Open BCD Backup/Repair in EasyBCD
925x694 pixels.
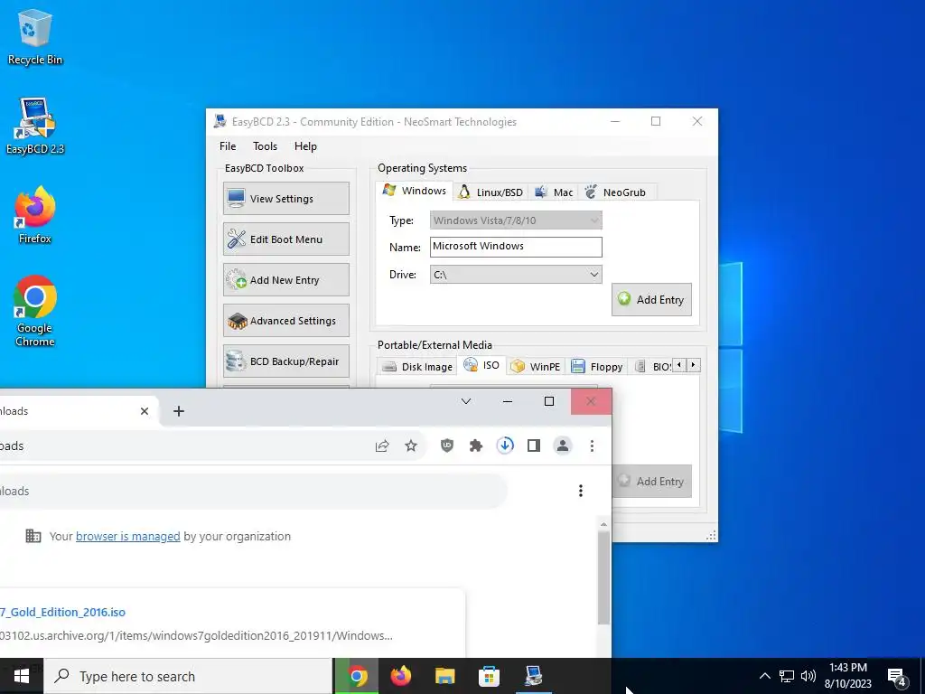click(286, 361)
